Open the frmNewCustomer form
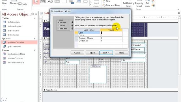 (16, 58)
